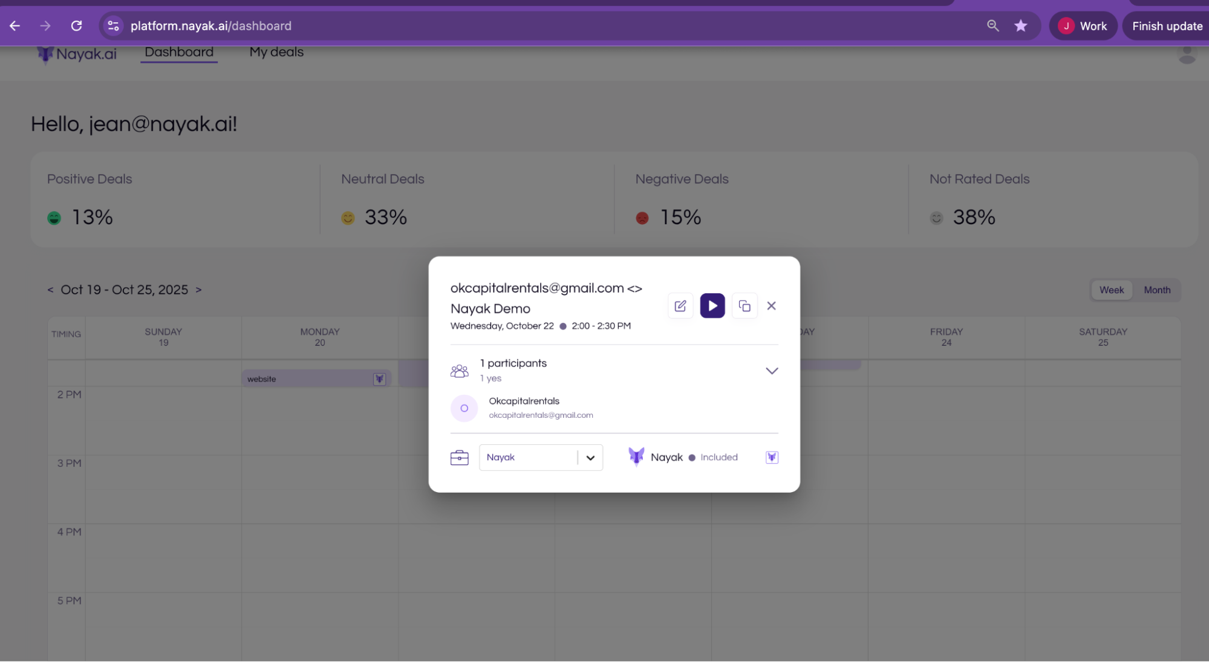The image size is (1209, 662).
Task: Click the edit pencil icon in meeting popup
Action: [x=680, y=306]
